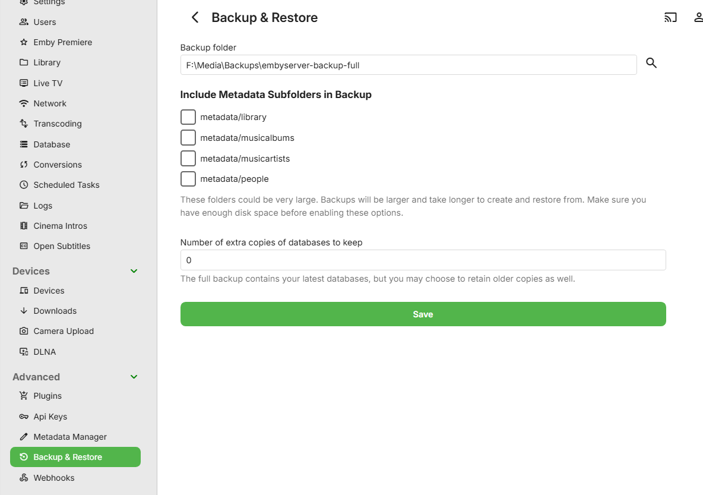Click the back arrow icon

pyautogui.click(x=195, y=18)
